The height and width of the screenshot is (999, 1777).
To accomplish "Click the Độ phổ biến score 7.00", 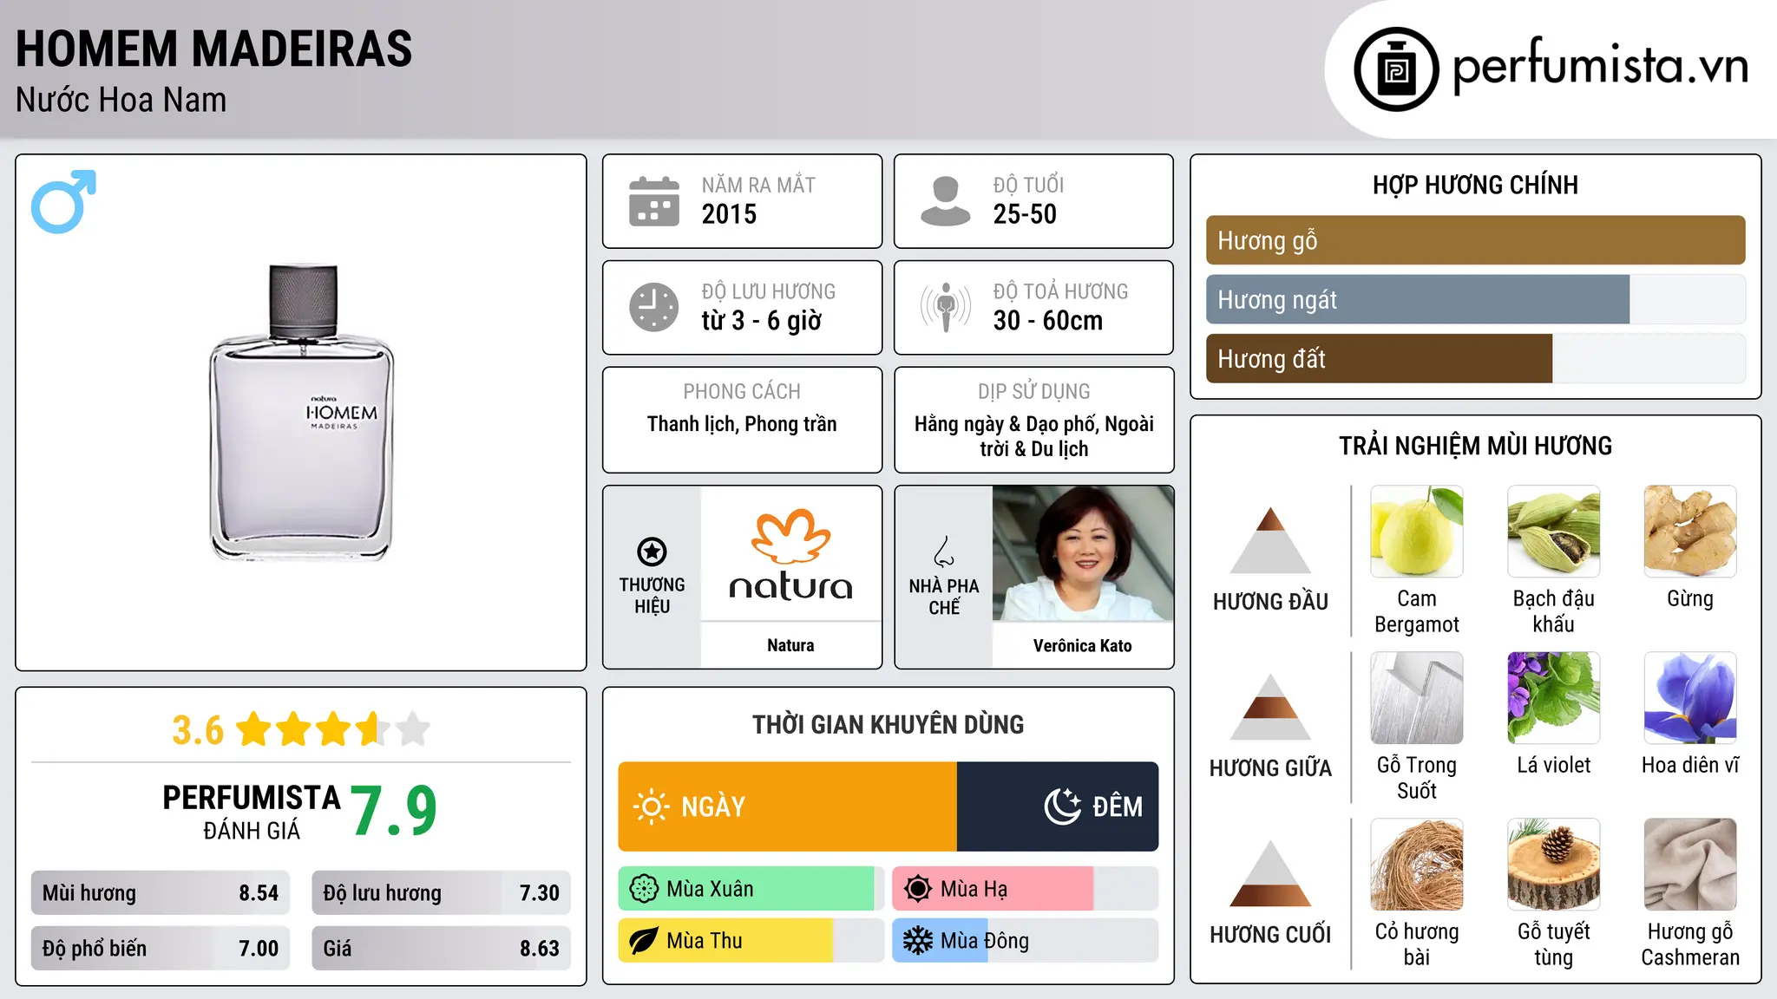I will [259, 949].
